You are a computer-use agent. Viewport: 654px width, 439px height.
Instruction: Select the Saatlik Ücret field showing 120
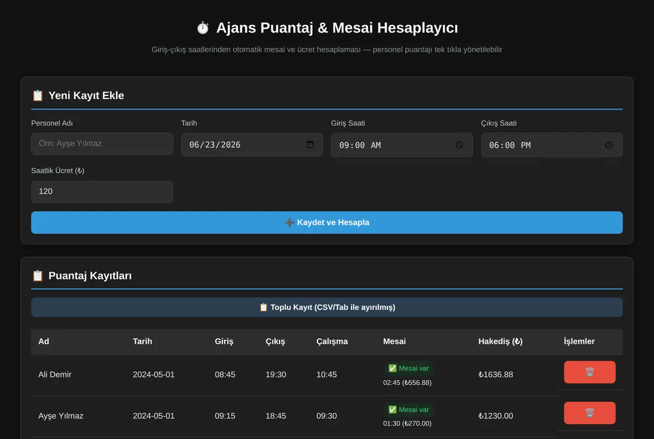coord(102,192)
